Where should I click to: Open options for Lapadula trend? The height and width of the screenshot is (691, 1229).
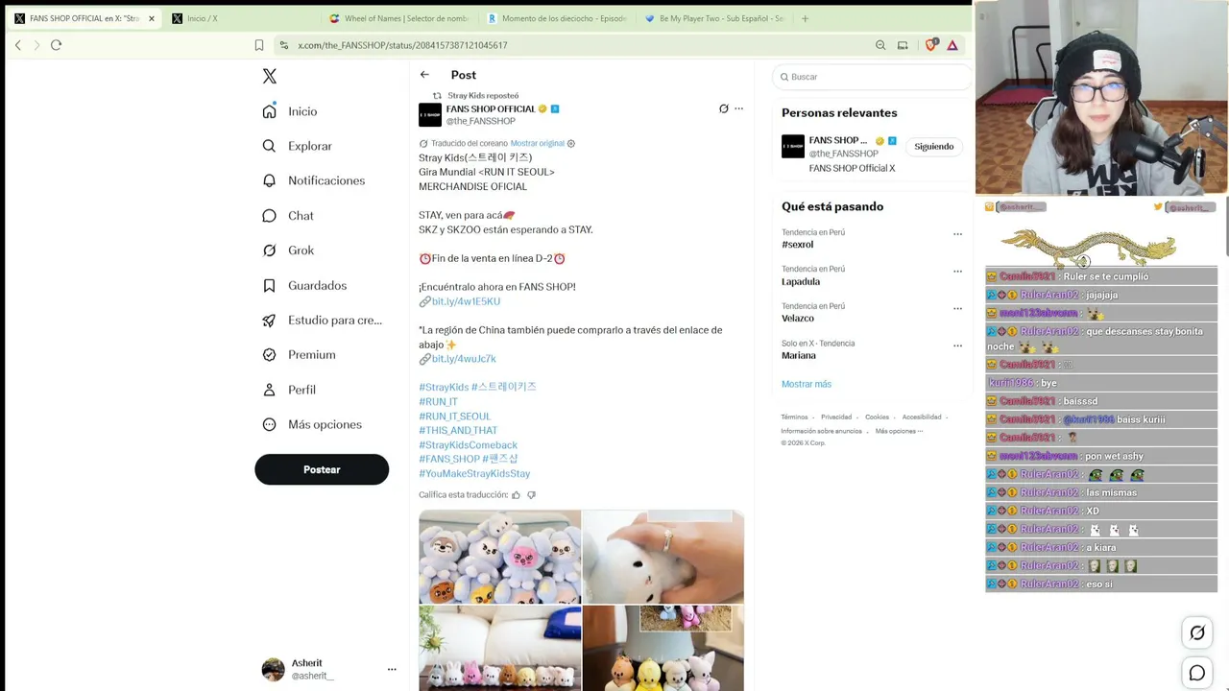click(957, 272)
